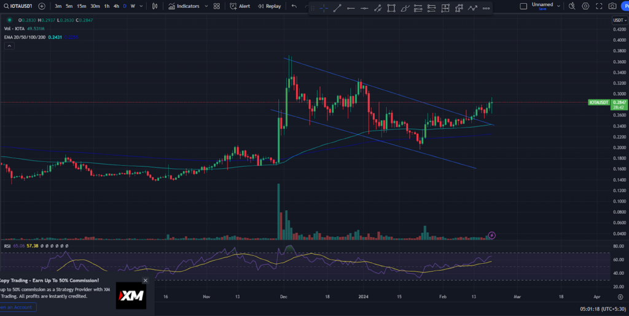This screenshot has width=629, height=316.
Task: Open symbol search for IOTAUSDT
Action: (18, 6)
